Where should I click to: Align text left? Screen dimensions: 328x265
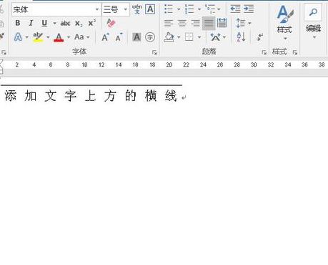169,23
